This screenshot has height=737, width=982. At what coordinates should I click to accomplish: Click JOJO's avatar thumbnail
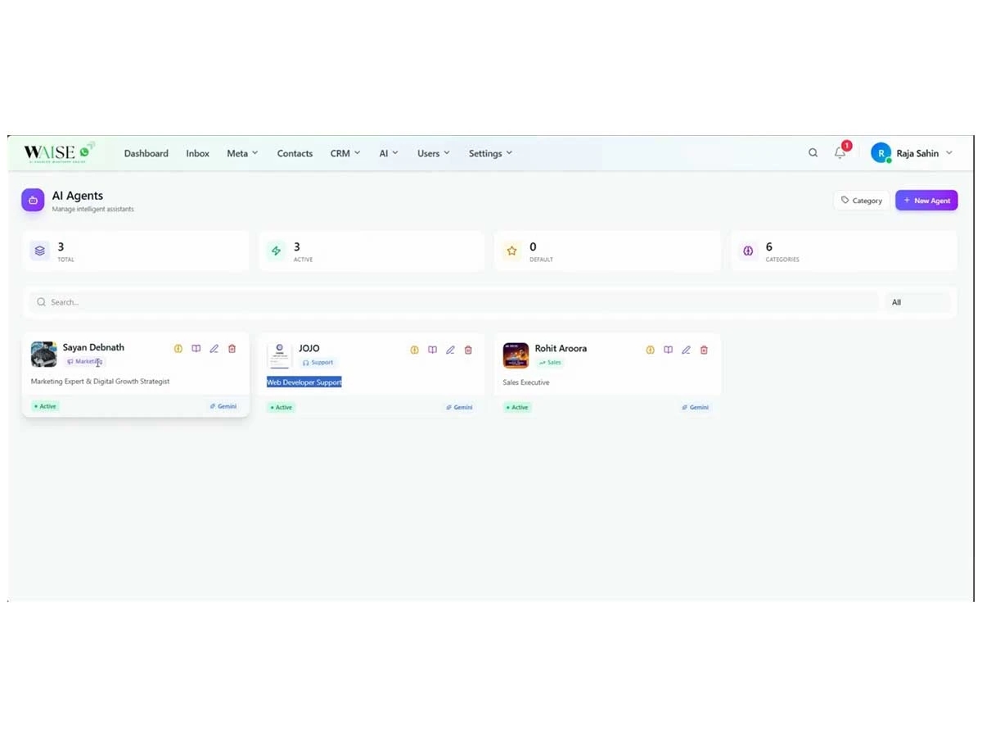(280, 355)
